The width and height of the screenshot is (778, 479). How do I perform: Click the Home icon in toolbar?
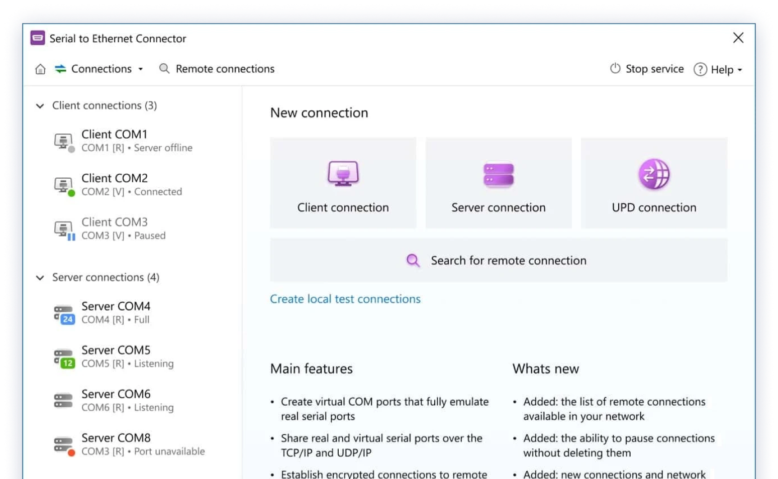(x=40, y=69)
